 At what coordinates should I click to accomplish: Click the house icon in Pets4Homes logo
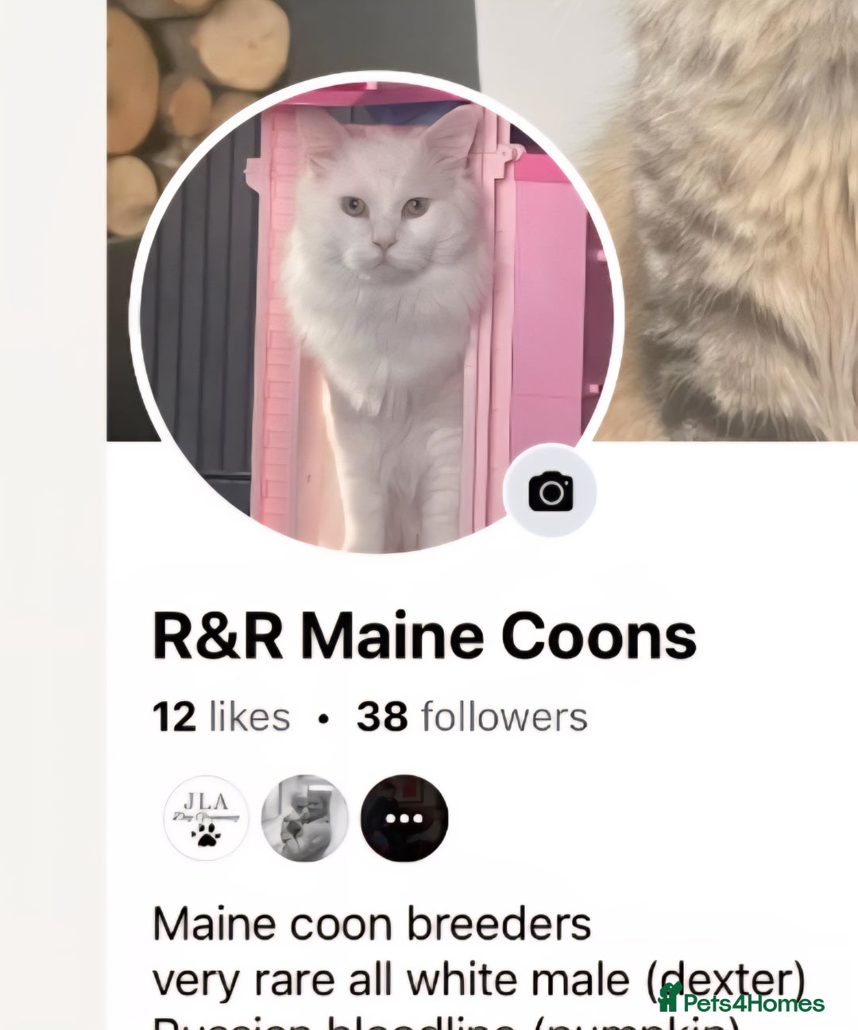coord(671,997)
